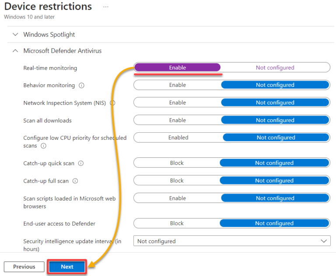
Task: Set Scan scripts in web browsers to Not configured
Action: tap(275, 198)
